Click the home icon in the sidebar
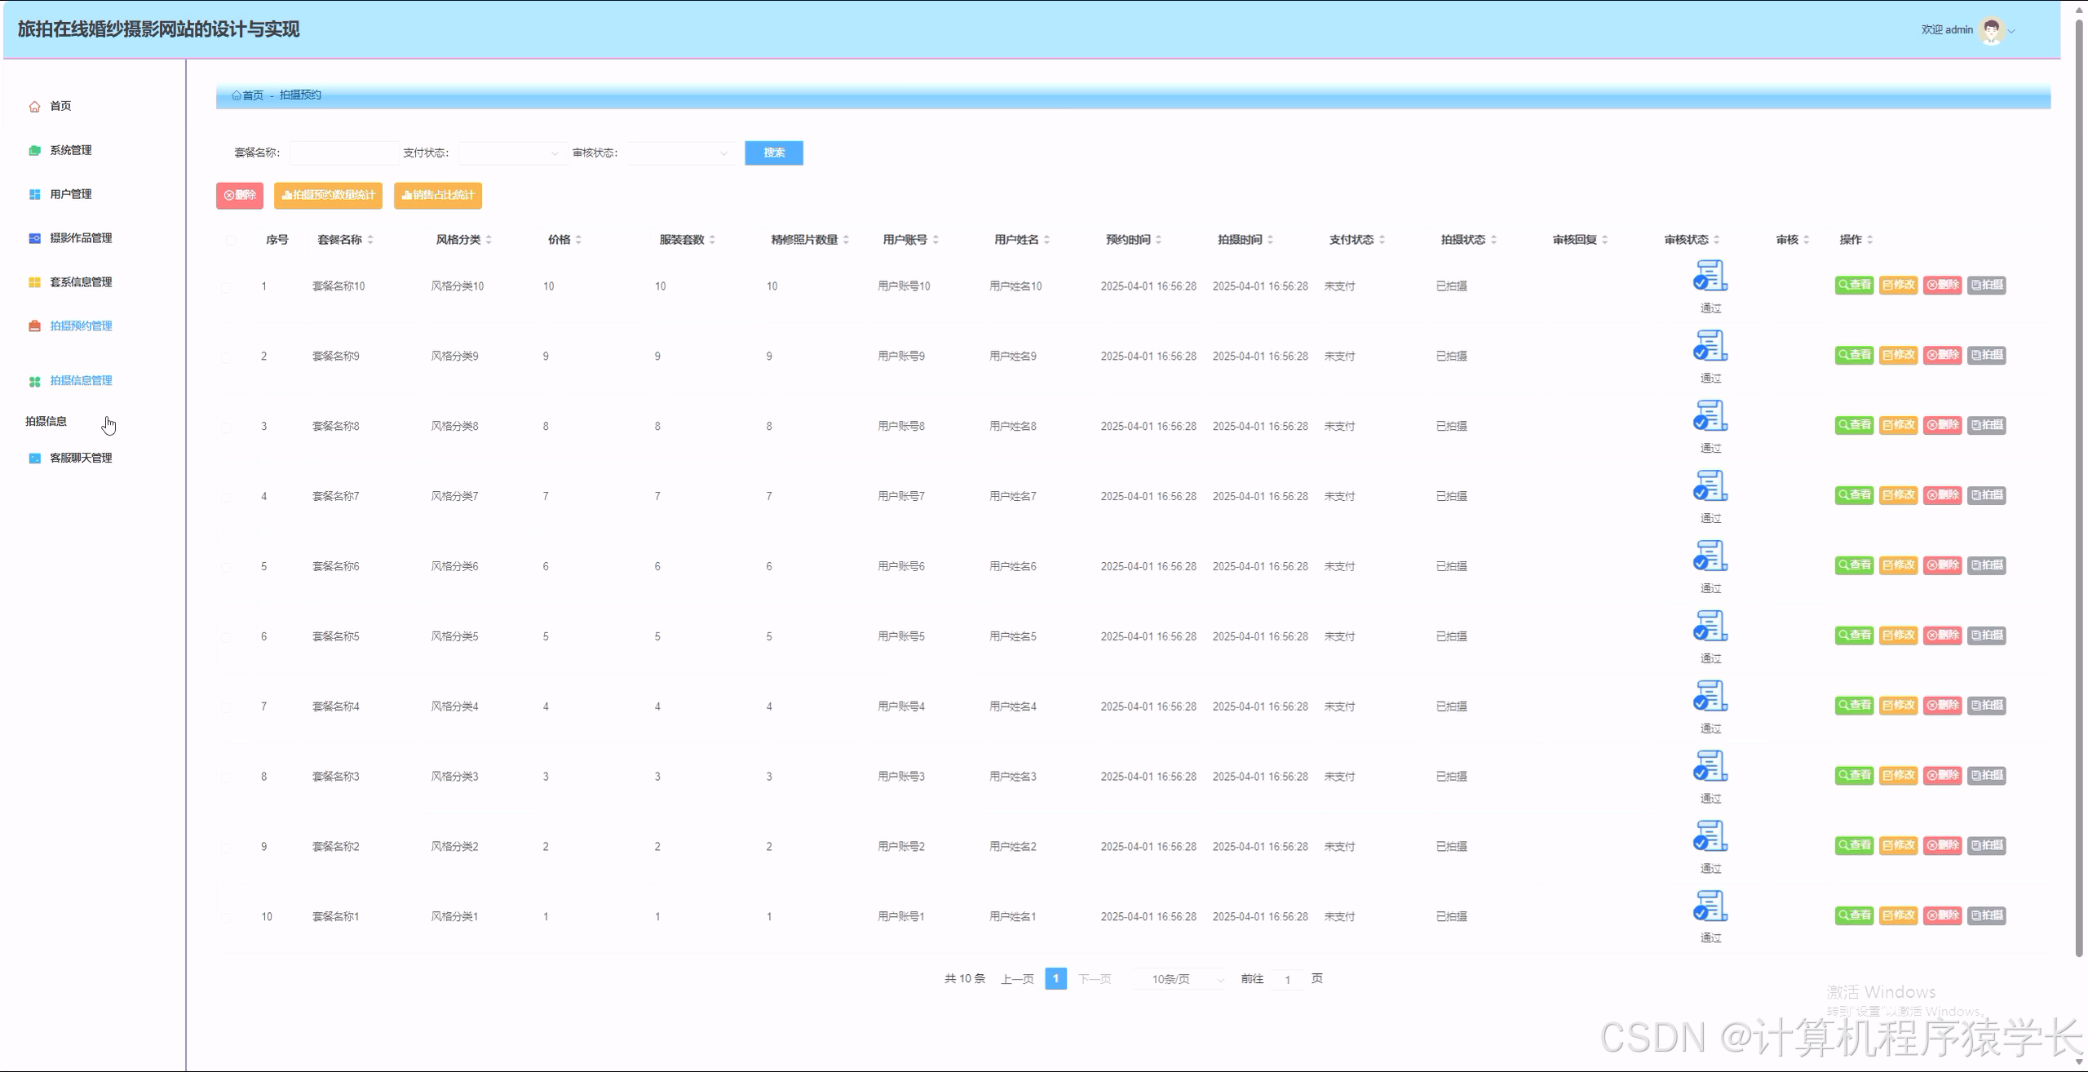 (x=34, y=107)
